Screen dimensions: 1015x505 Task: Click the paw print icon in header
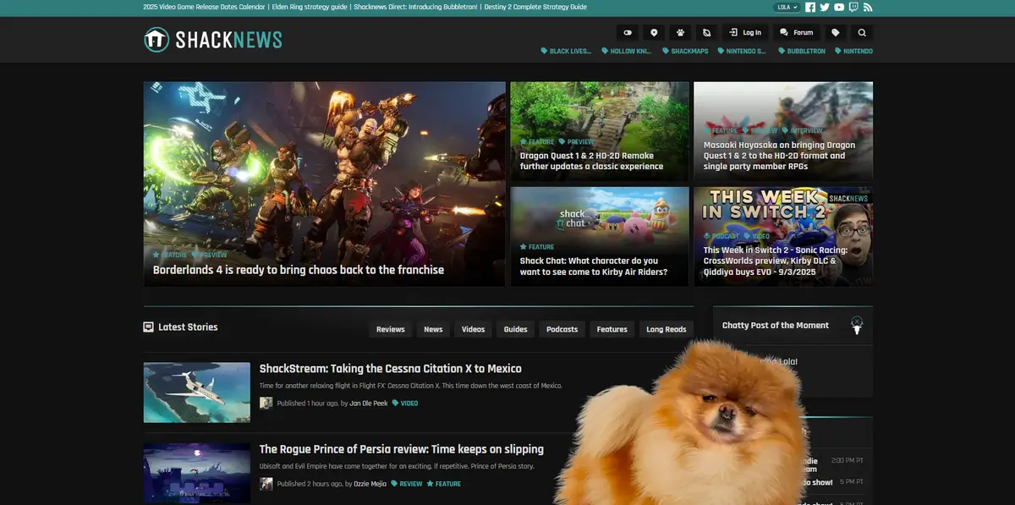click(680, 33)
